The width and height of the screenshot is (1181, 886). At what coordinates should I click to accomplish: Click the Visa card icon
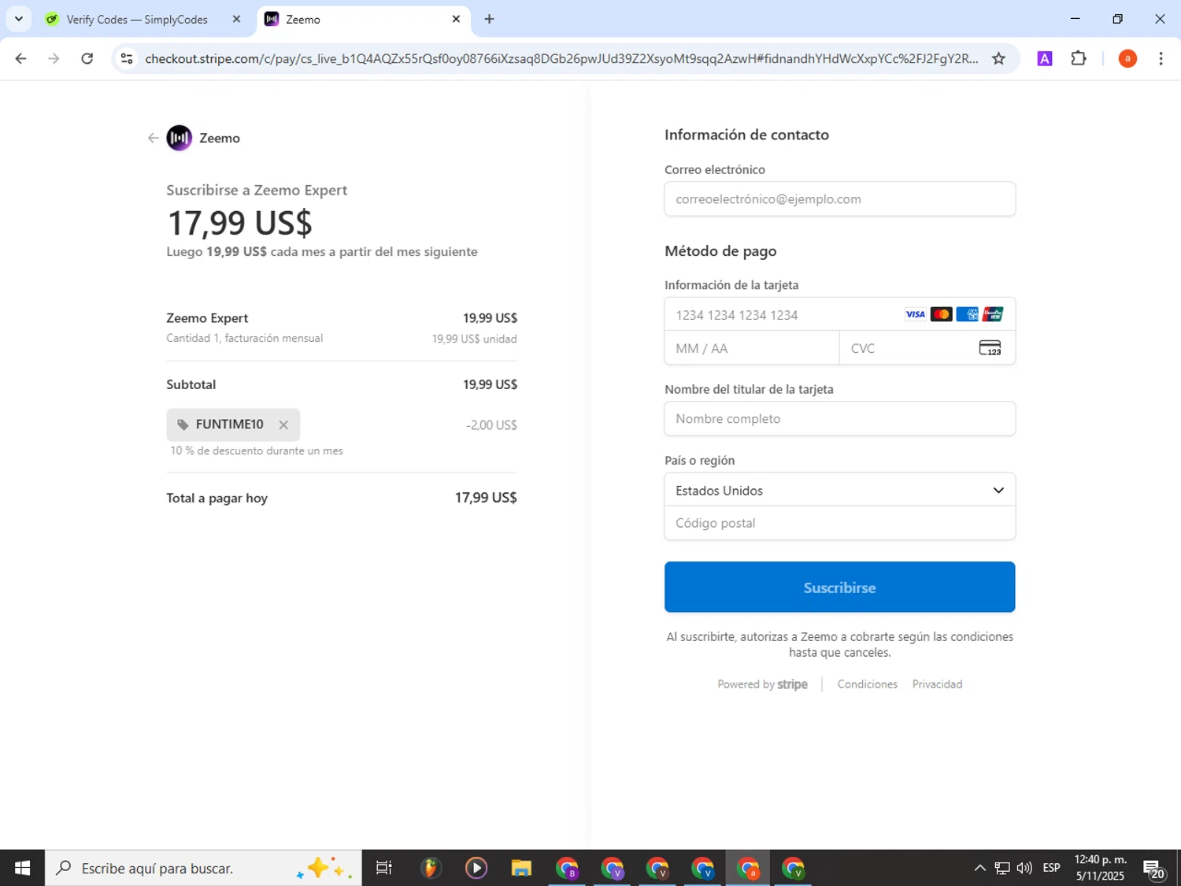pos(915,314)
